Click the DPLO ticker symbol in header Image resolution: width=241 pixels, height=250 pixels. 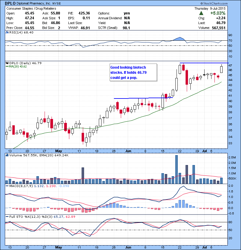pyautogui.click(x=10, y=3)
